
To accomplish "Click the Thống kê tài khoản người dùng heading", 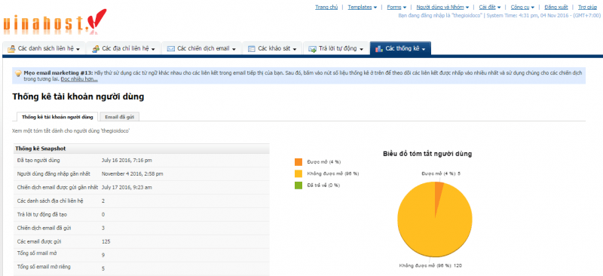I will (78, 97).
